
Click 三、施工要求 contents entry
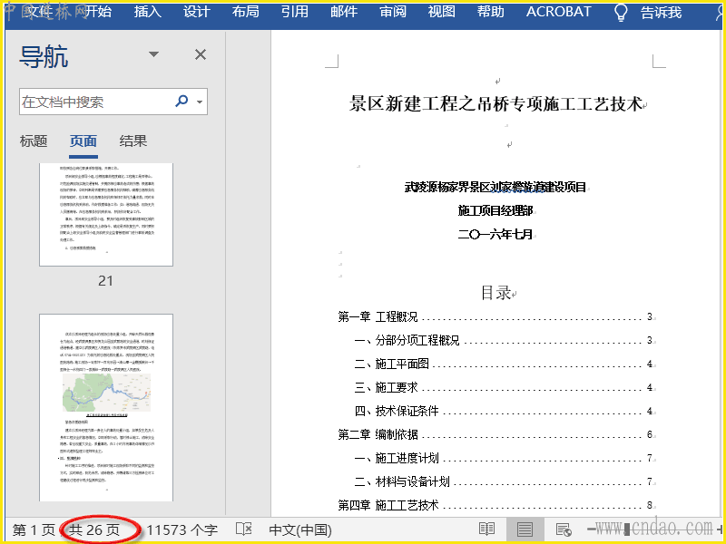tap(504, 388)
